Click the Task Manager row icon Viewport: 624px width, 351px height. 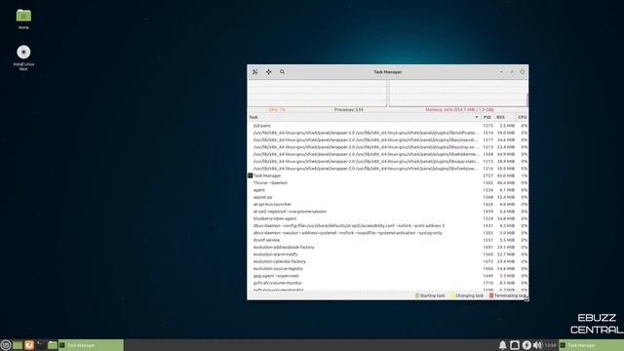[x=251, y=175]
